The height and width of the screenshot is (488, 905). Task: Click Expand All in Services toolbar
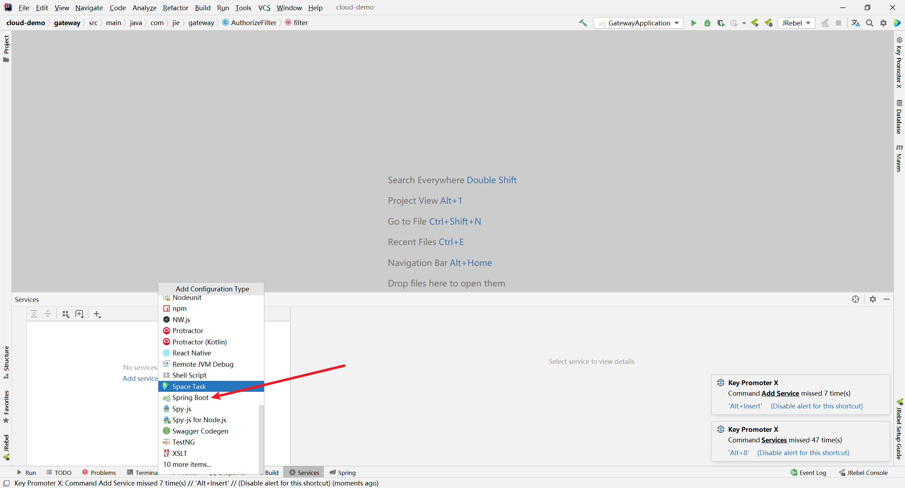point(34,314)
